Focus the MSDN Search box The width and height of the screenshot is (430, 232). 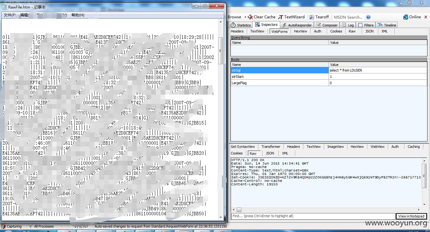click(x=348, y=17)
